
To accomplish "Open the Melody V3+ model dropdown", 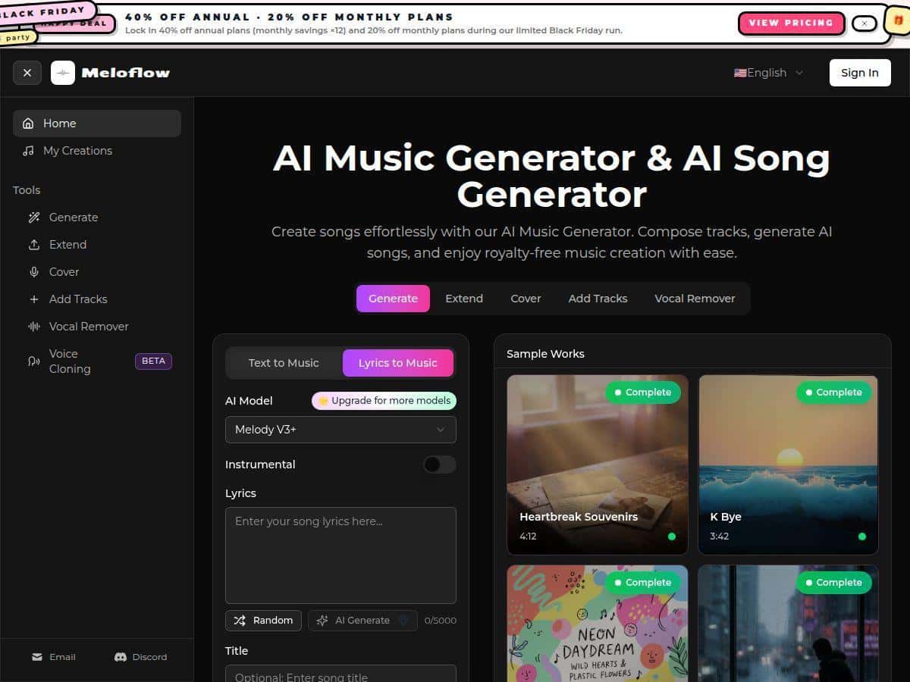I will 340,430.
